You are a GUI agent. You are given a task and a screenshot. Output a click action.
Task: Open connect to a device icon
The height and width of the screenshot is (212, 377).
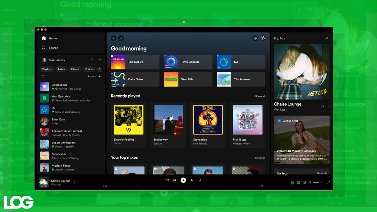click(304, 183)
